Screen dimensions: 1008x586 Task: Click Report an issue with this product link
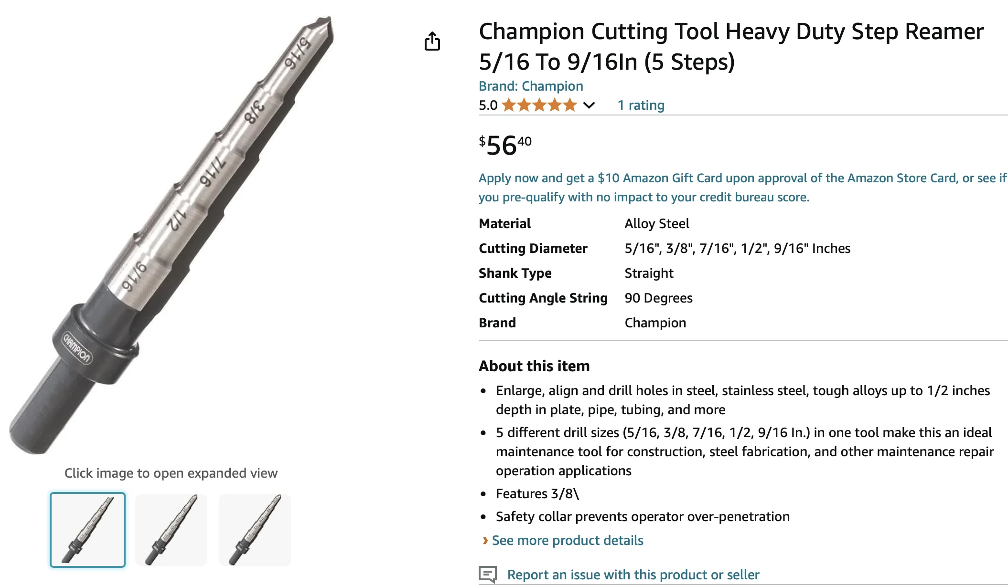point(633,575)
